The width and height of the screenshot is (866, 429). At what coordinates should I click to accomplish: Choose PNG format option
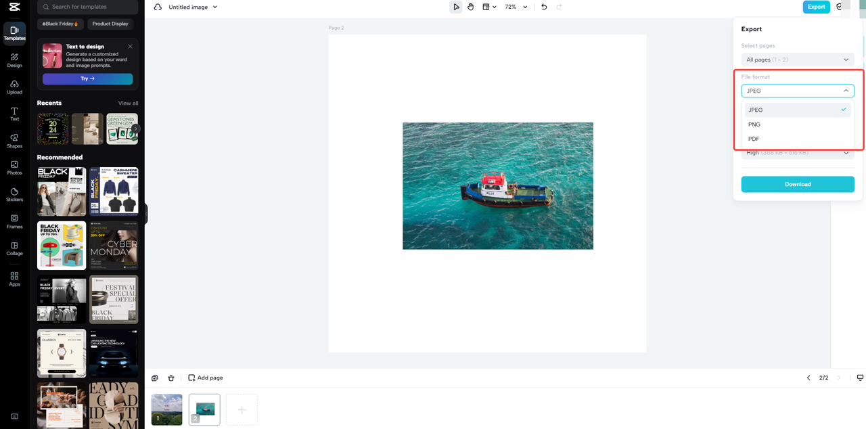(798, 125)
